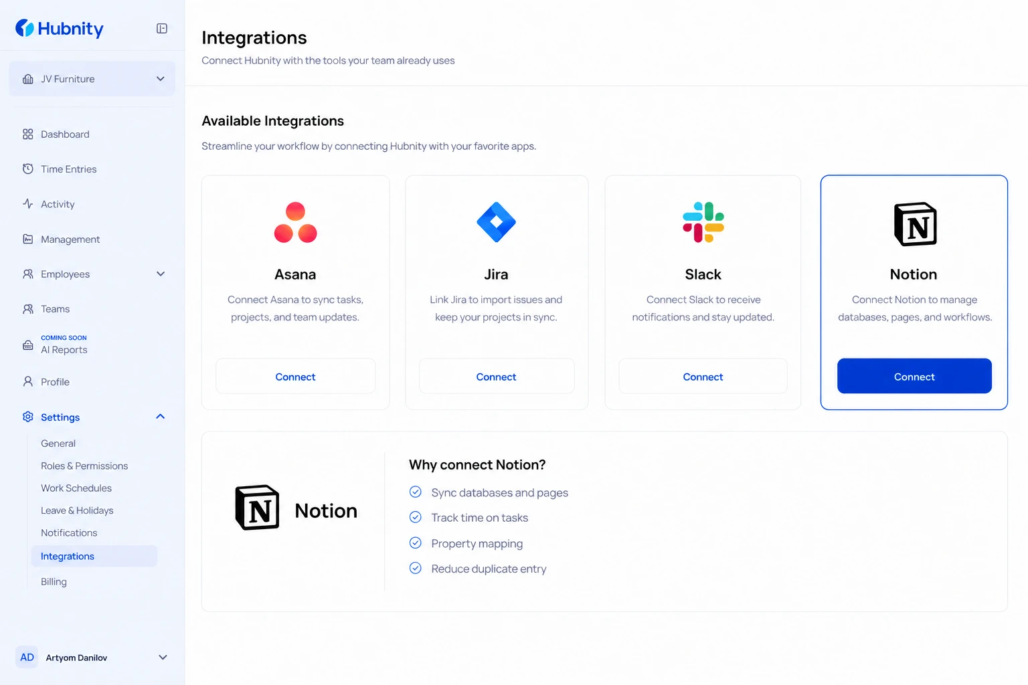This screenshot has height=685, width=1028.
Task: Click the 'Integrations' page title
Action: tap(254, 37)
